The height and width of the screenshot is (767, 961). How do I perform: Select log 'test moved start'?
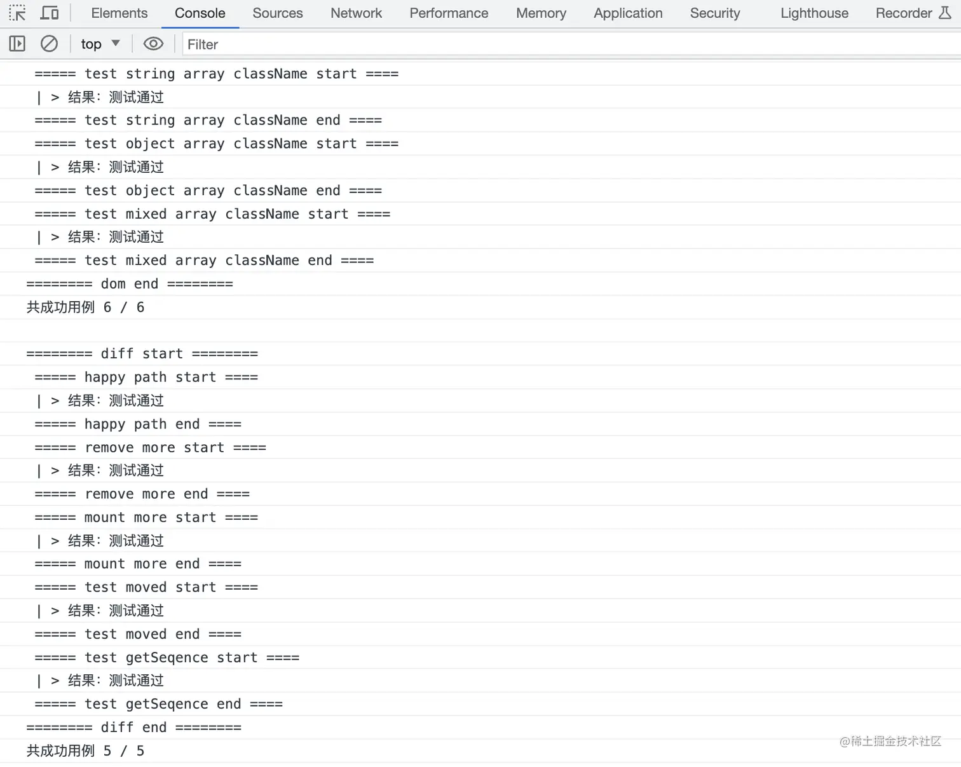480,588
